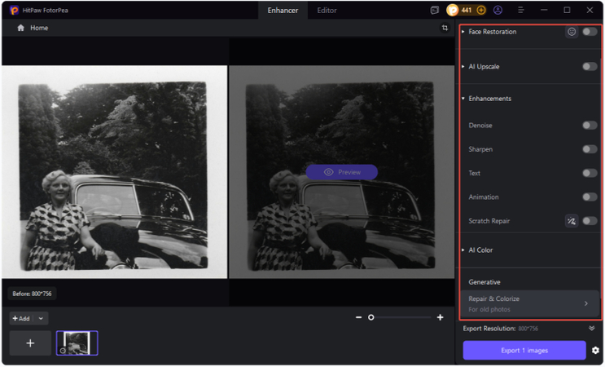The height and width of the screenshot is (367, 605).
Task: Enable the Sharpen toggle
Action: pos(590,149)
